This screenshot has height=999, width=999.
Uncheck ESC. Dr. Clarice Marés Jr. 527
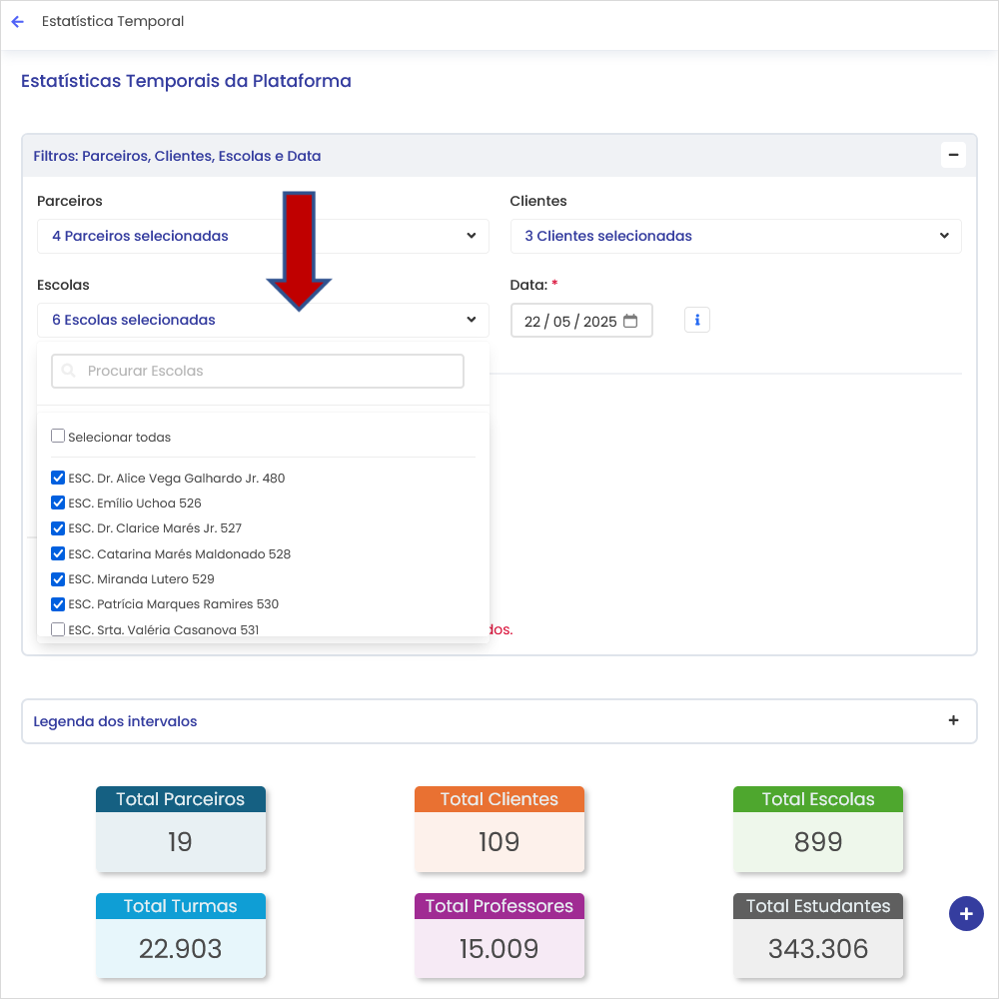[58, 528]
